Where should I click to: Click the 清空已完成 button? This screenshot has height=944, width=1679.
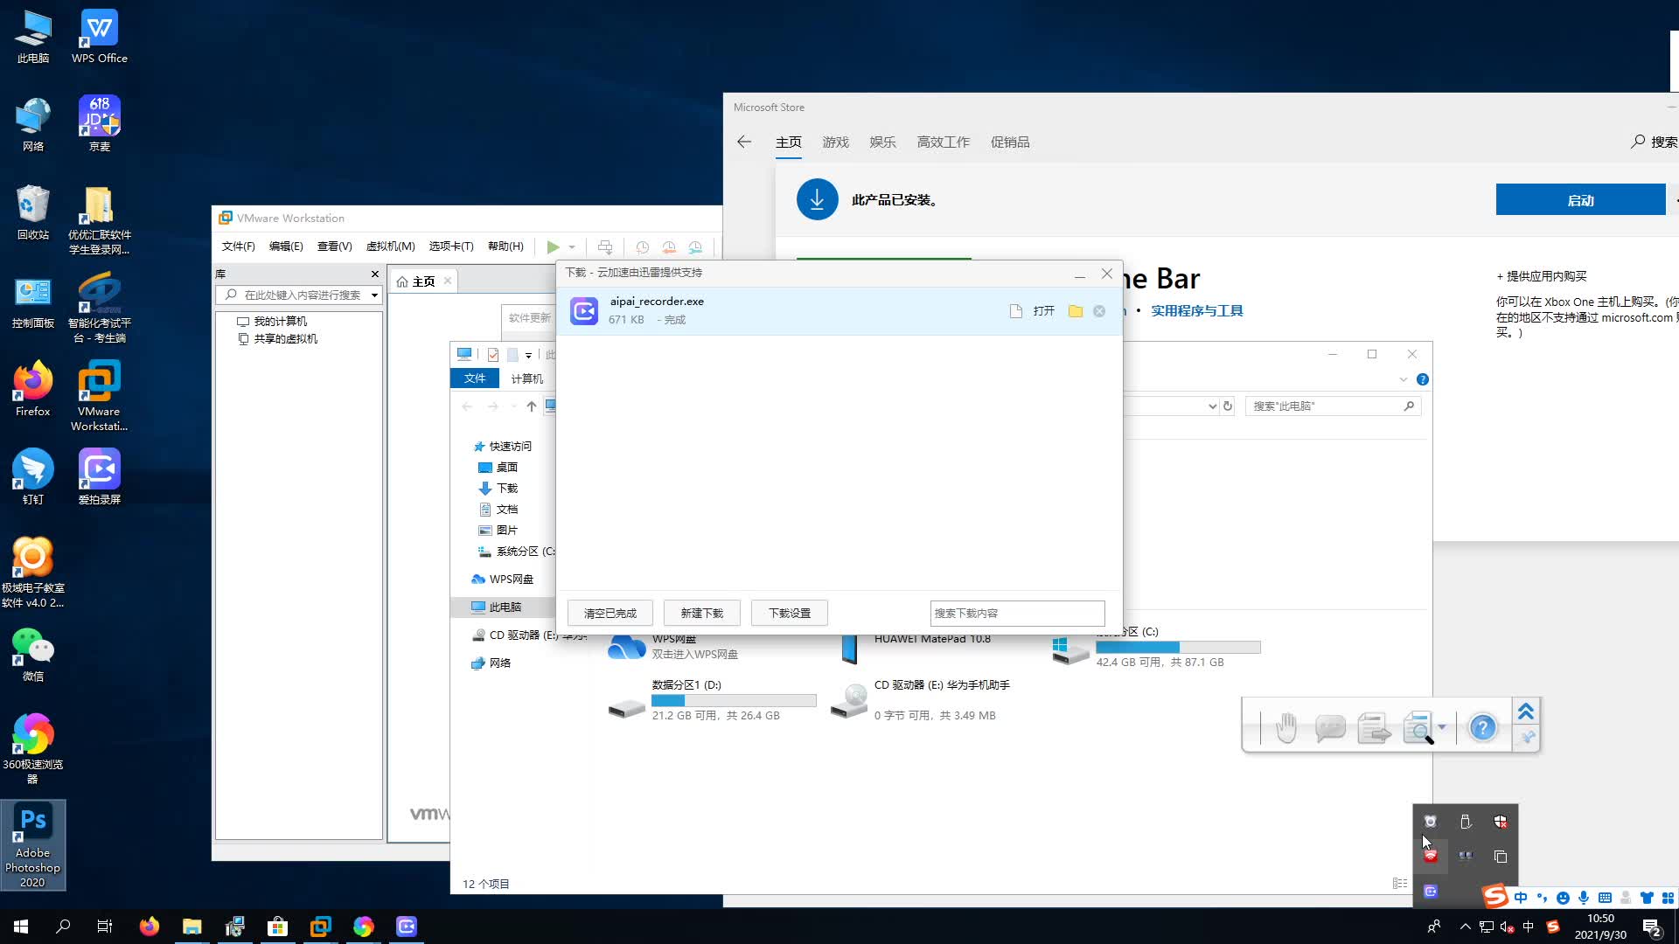[x=610, y=613]
